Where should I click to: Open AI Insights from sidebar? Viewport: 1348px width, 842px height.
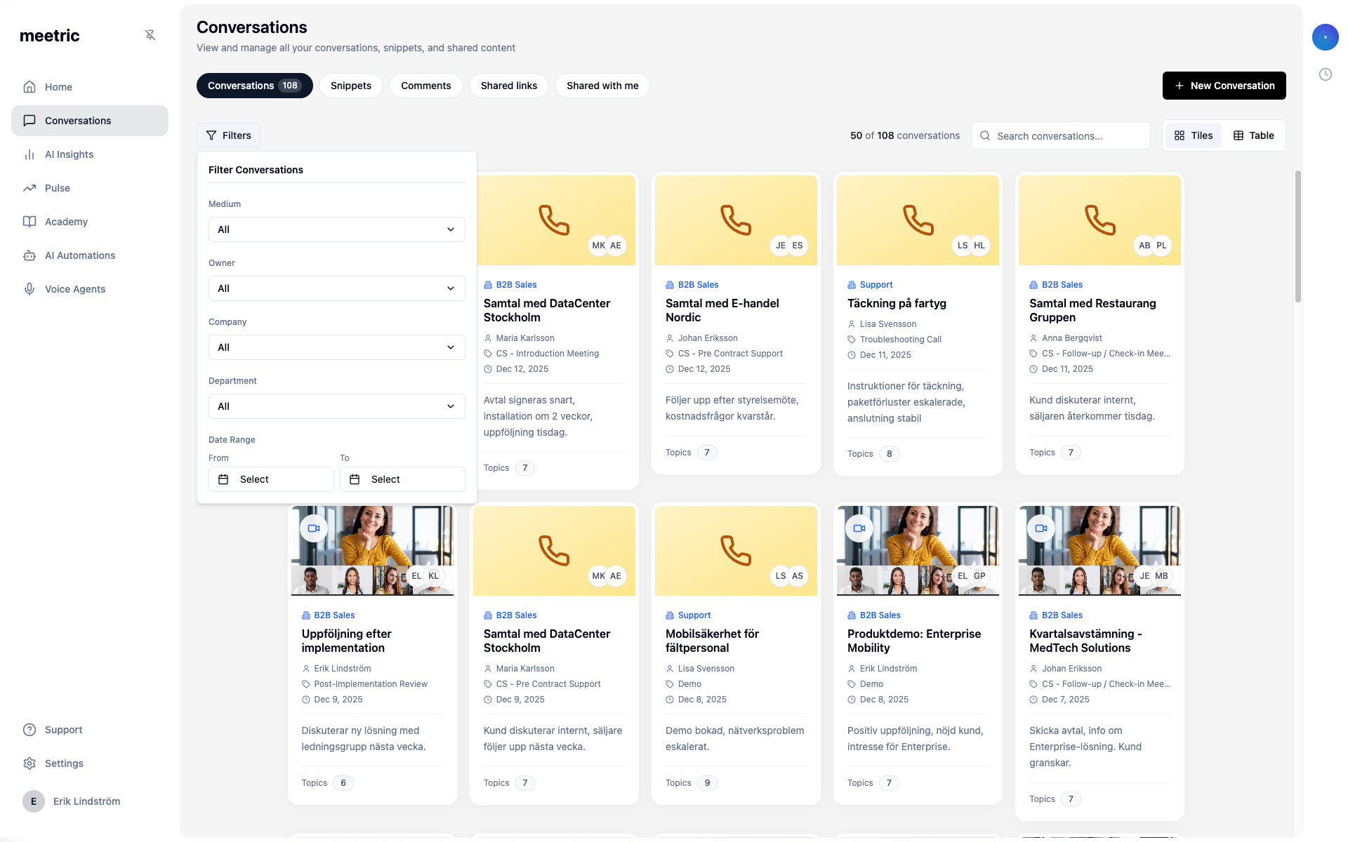click(69, 154)
